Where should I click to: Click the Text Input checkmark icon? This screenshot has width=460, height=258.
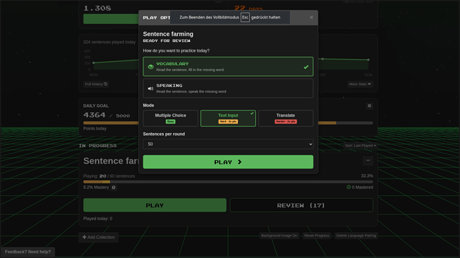click(252, 113)
